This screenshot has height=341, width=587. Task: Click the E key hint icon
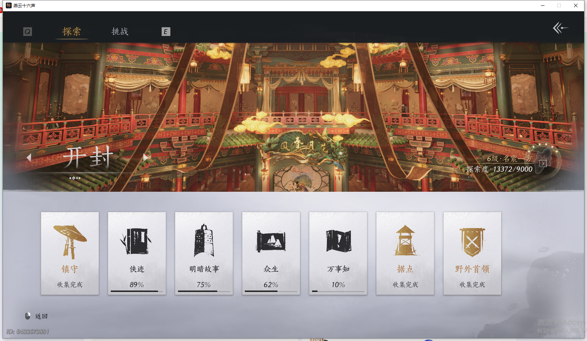[x=166, y=32]
